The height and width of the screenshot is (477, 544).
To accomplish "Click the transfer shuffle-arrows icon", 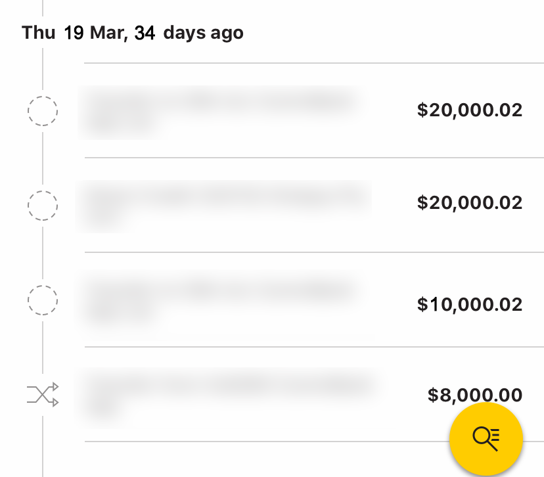I will click(x=43, y=394).
